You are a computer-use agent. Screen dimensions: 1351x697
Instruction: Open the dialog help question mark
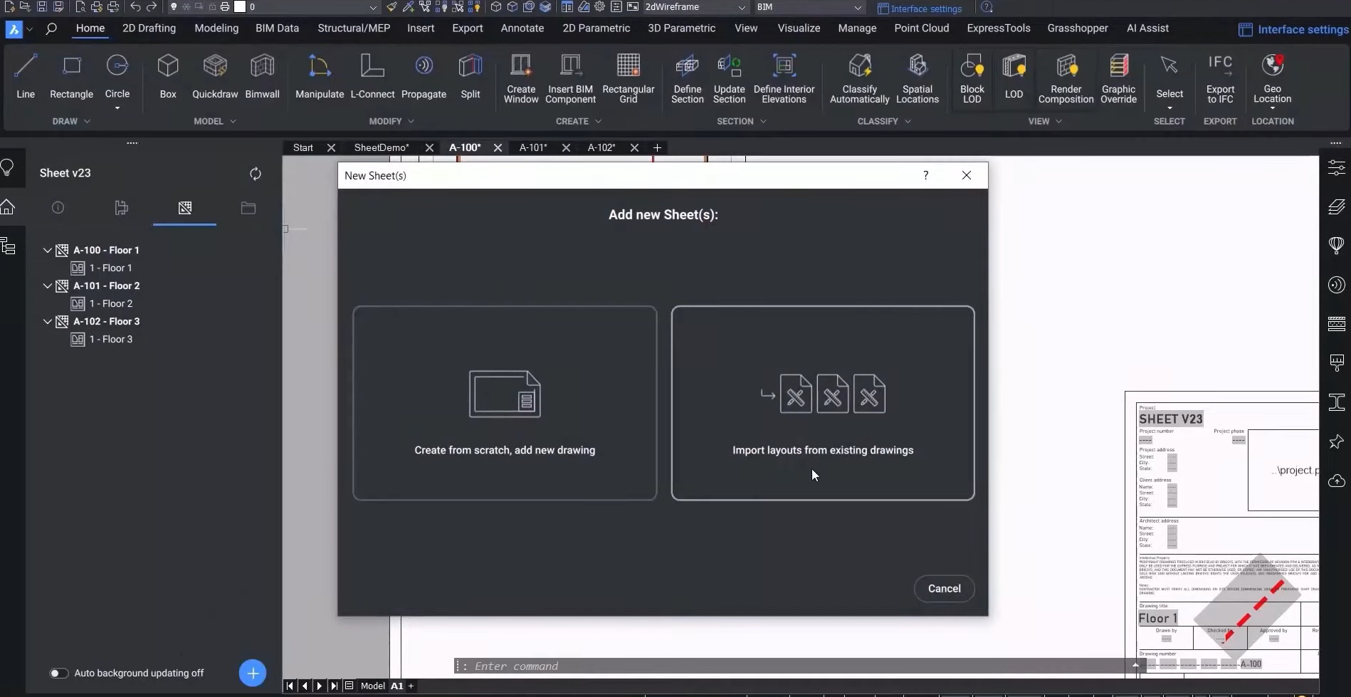pyautogui.click(x=925, y=176)
